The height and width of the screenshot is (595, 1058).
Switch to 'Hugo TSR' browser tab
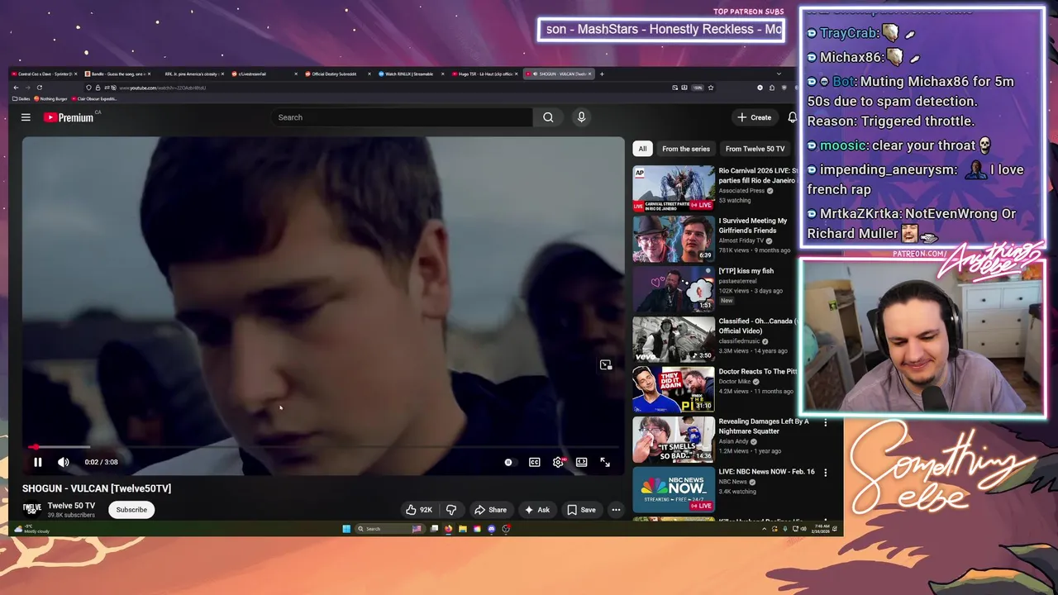484,74
